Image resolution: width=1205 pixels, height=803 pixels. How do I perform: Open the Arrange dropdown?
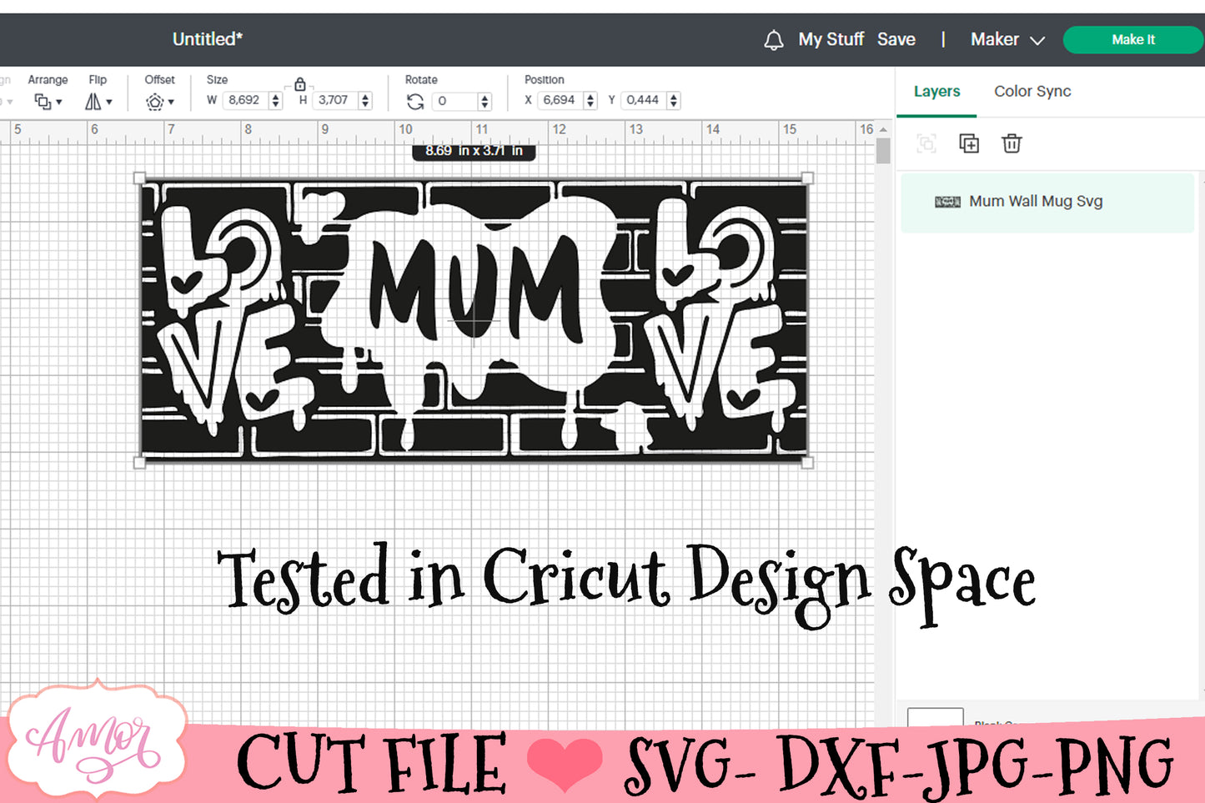[x=48, y=101]
